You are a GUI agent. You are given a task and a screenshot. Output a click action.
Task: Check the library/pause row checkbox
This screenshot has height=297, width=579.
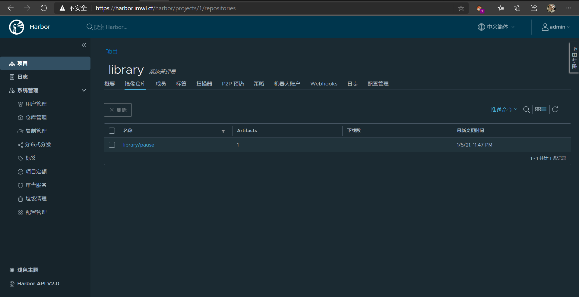point(112,145)
